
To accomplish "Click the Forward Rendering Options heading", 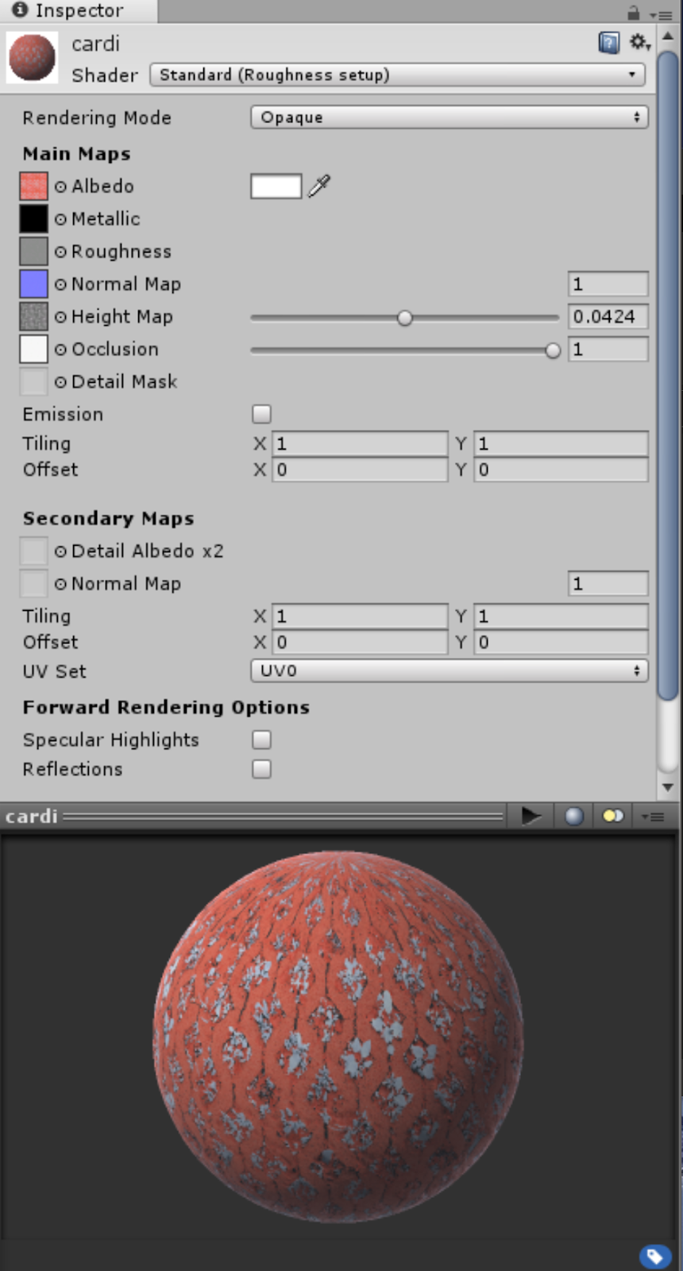I will (166, 707).
